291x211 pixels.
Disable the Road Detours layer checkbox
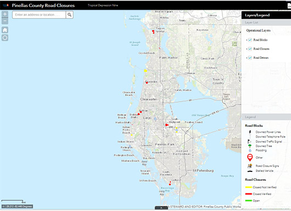coord(250,58)
